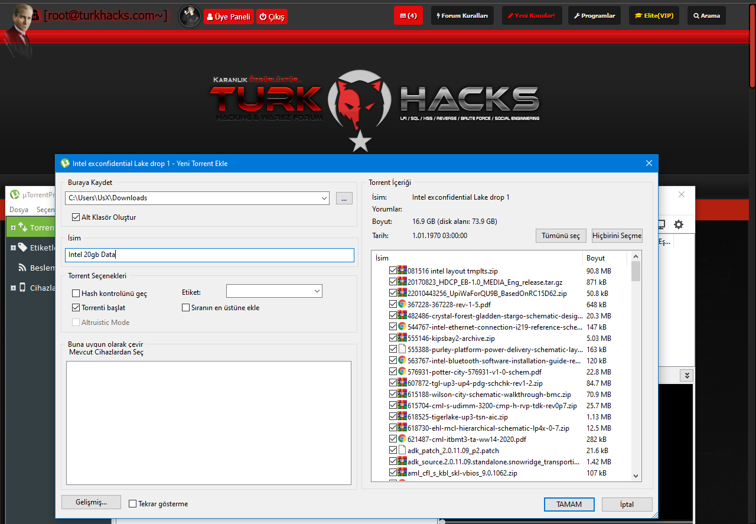
Task: Click archive icon of 555146-kipsbay2-archive.zip
Action: tap(402, 338)
